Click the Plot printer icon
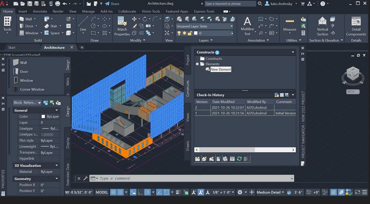The height and width of the screenshot is (204, 370). [58, 4]
